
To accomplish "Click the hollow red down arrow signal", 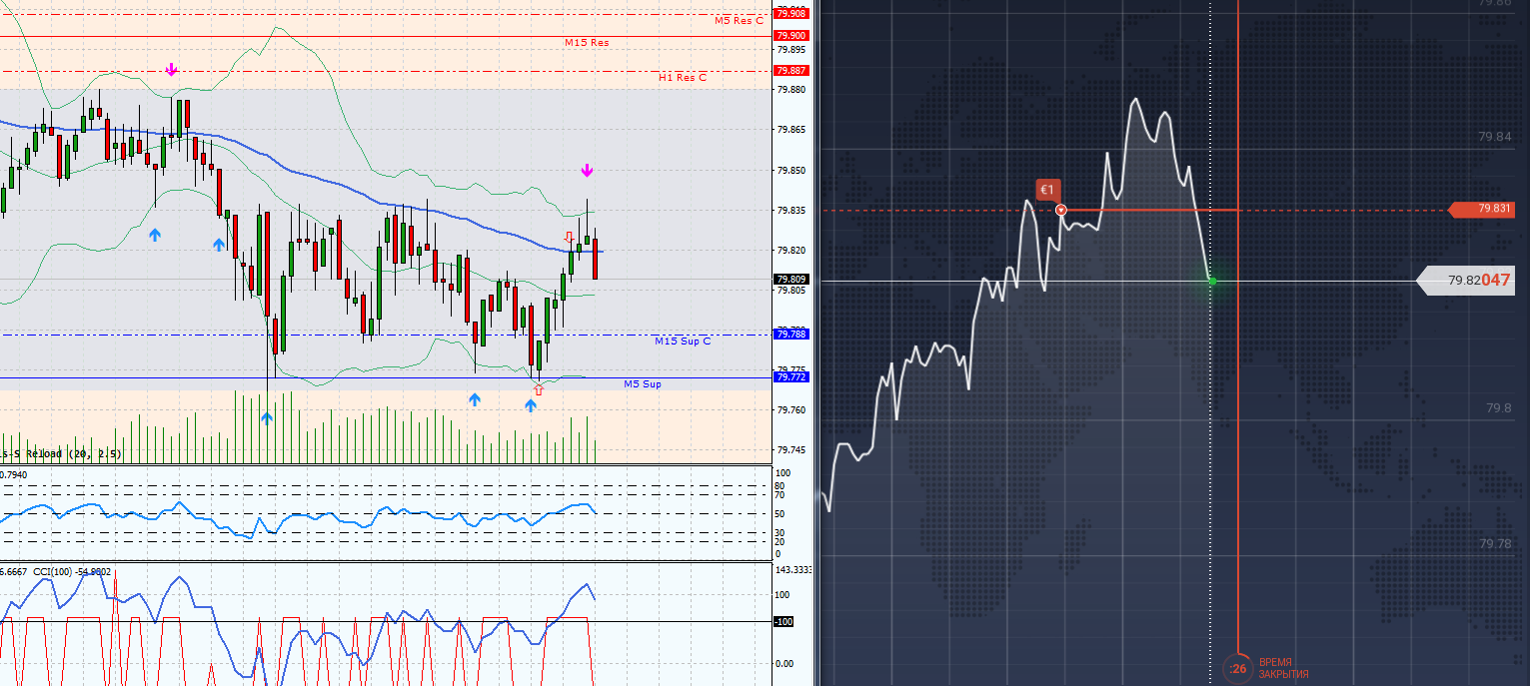I will coord(569,238).
